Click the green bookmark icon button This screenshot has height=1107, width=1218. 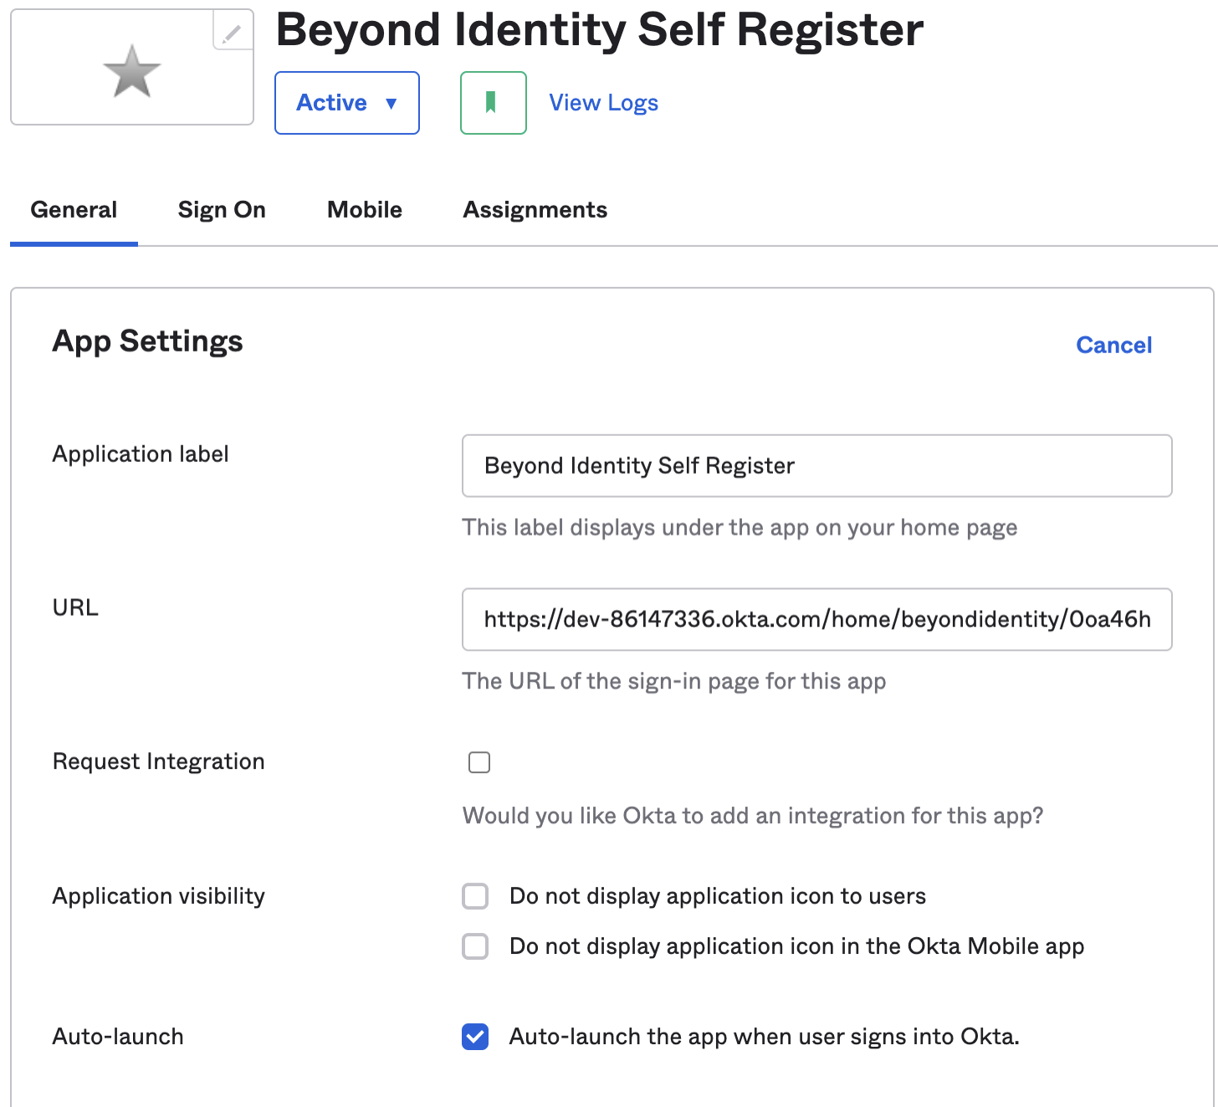pos(493,103)
